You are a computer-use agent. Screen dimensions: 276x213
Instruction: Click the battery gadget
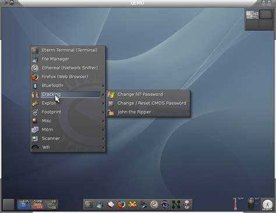pos(252,204)
